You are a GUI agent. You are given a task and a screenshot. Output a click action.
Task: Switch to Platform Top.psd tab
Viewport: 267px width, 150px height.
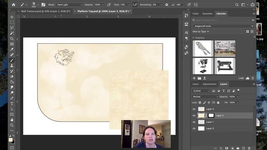pyautogui.click(x=104, y=11)
